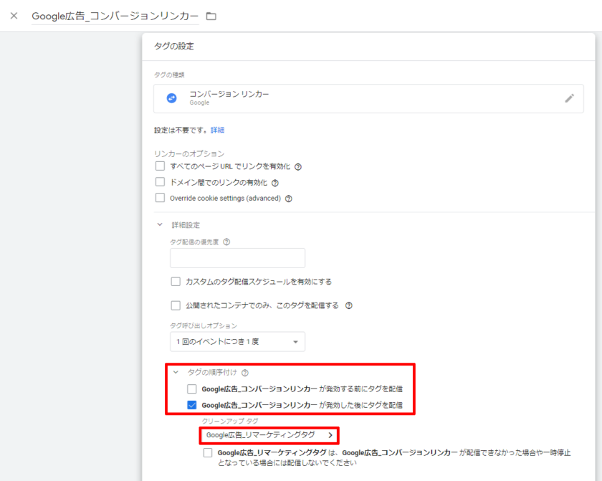Show help for タグ配信の優先度
Screen dimensions: 602x481
[x=226, y=242]
